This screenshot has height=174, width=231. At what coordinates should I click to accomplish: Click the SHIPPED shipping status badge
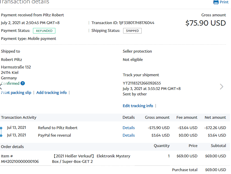132,31
